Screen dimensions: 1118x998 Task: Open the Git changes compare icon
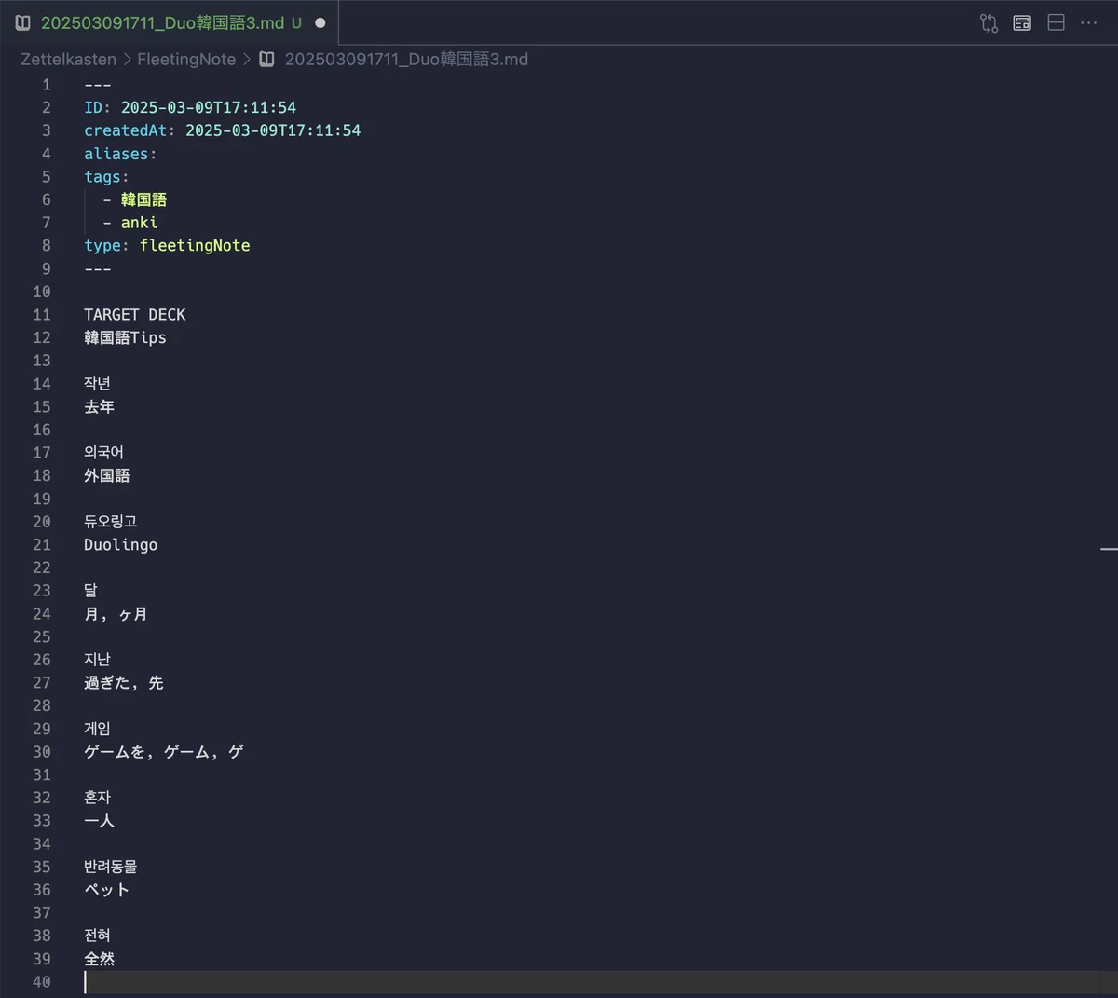pos(988,23)
